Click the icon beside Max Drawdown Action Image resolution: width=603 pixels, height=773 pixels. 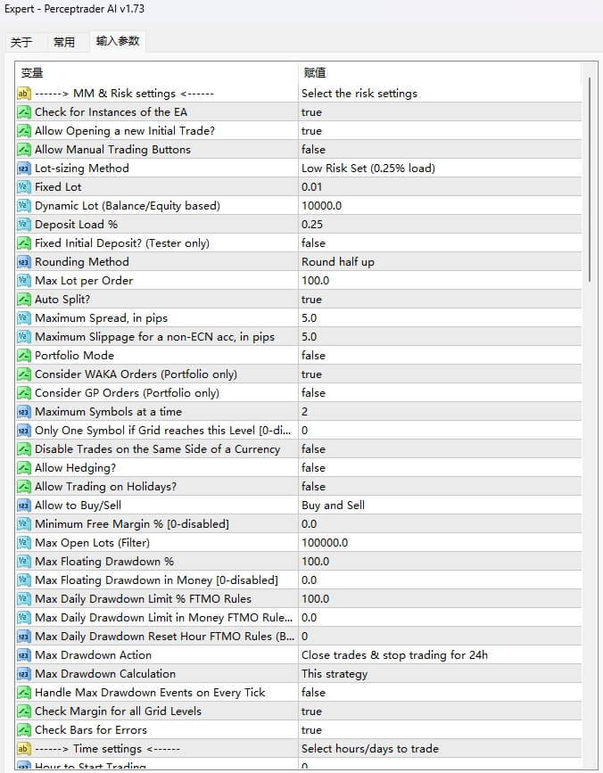pyautogui.click(x=24, y=655)
